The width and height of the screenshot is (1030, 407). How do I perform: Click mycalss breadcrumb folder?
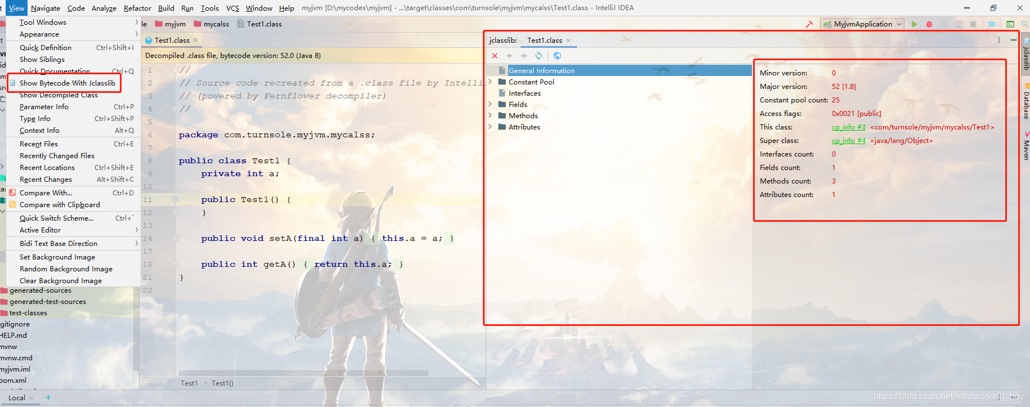point(212,24)
